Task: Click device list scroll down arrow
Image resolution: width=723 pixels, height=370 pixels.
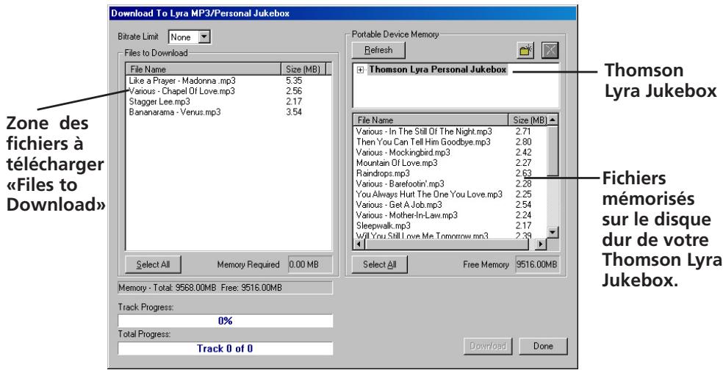Action: [x=553, y=232]
